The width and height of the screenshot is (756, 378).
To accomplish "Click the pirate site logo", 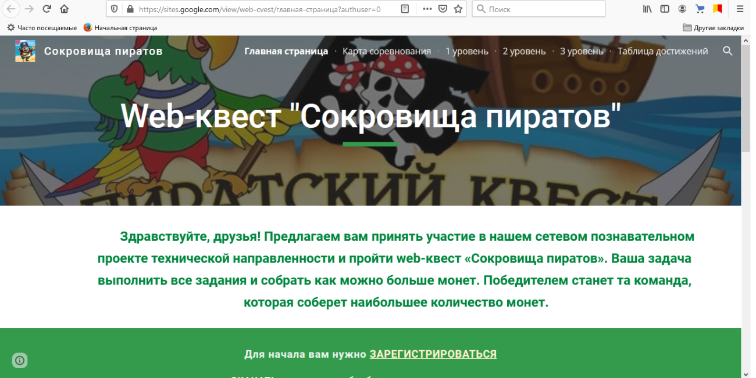I will (x=25, y=51).
